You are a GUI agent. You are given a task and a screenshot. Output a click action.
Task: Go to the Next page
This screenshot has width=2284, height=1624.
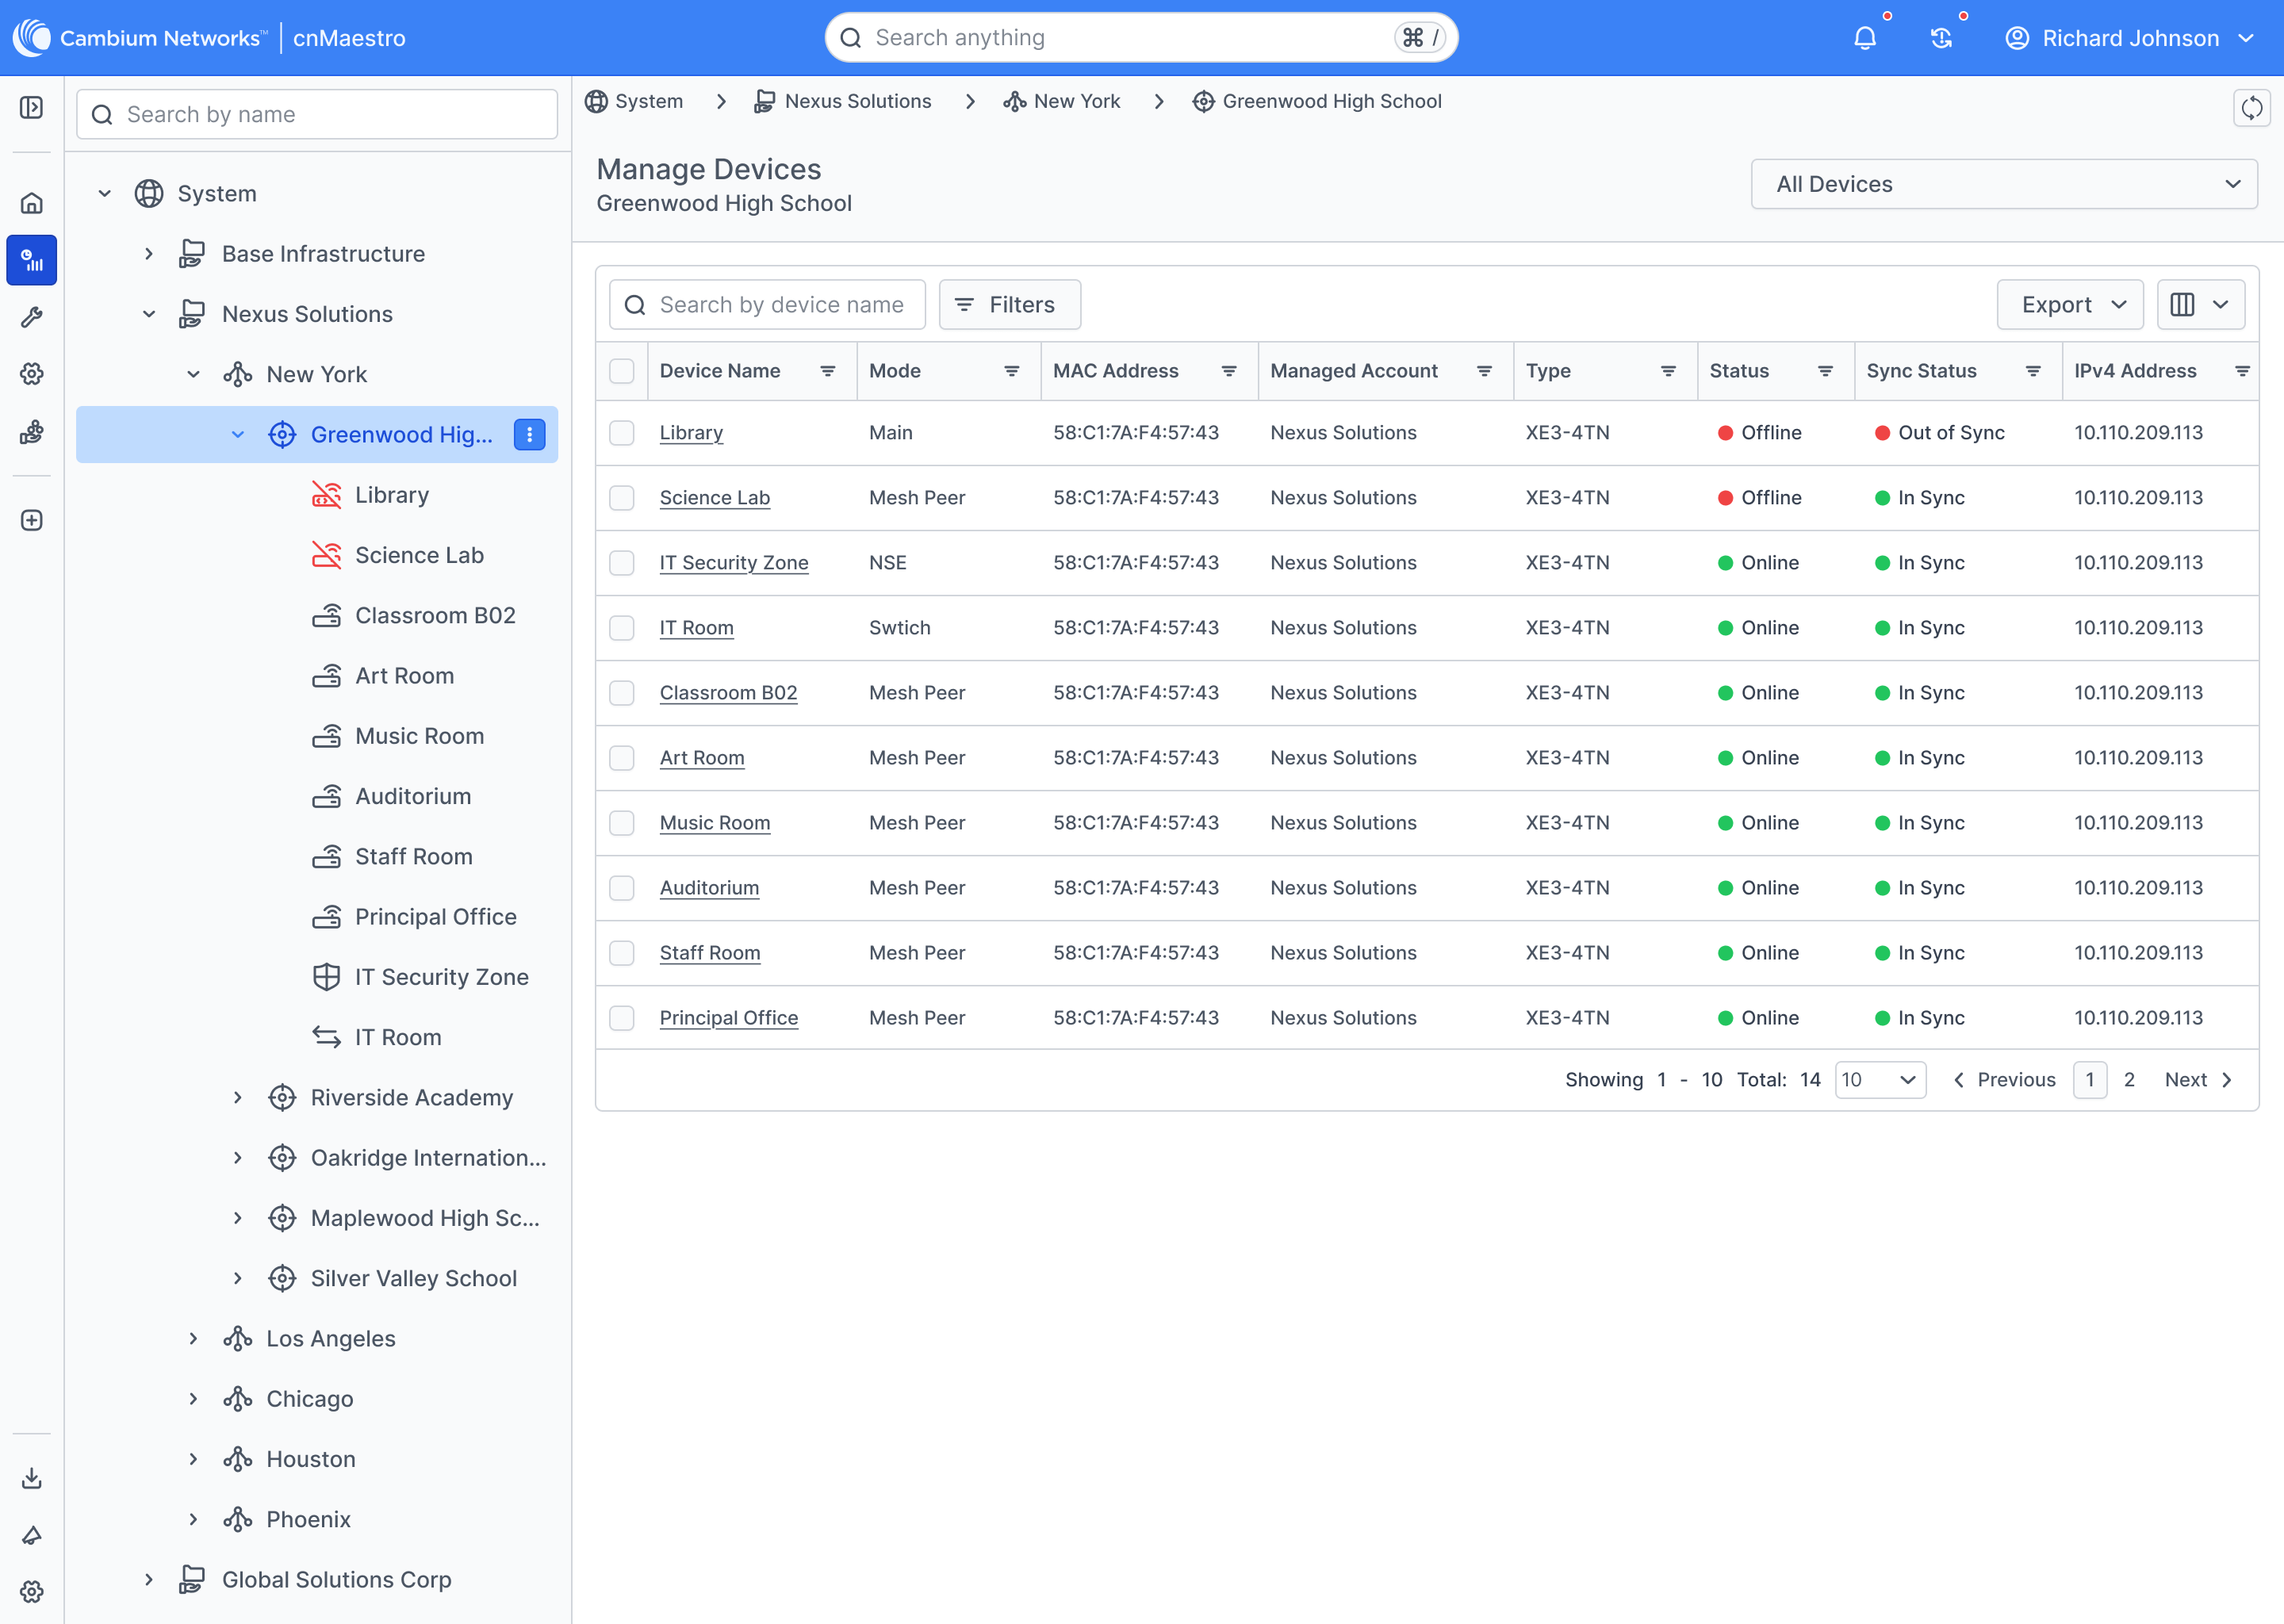pos(2198,1080)
